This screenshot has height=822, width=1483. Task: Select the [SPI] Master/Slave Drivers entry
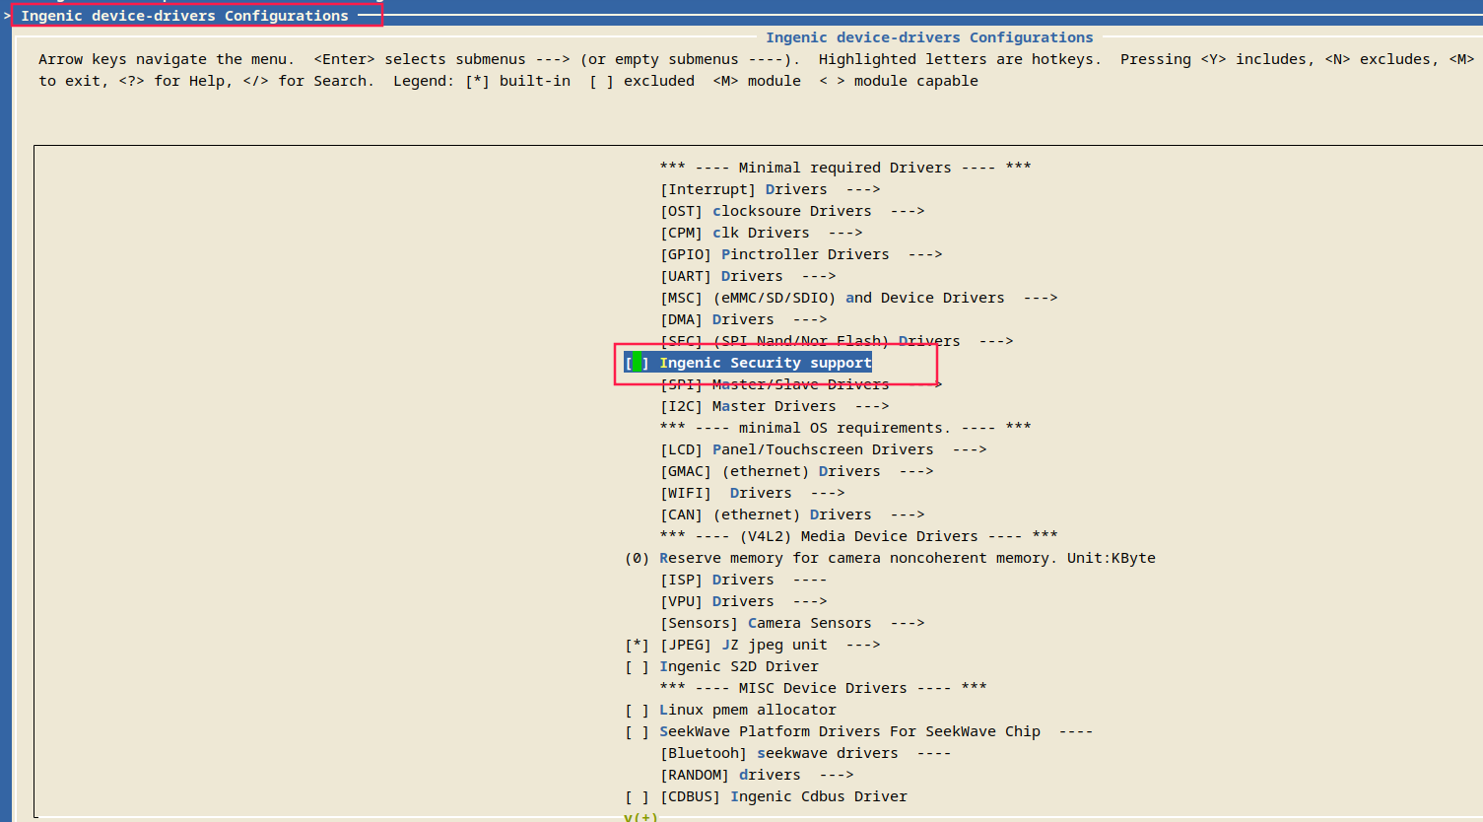[801, 384]
